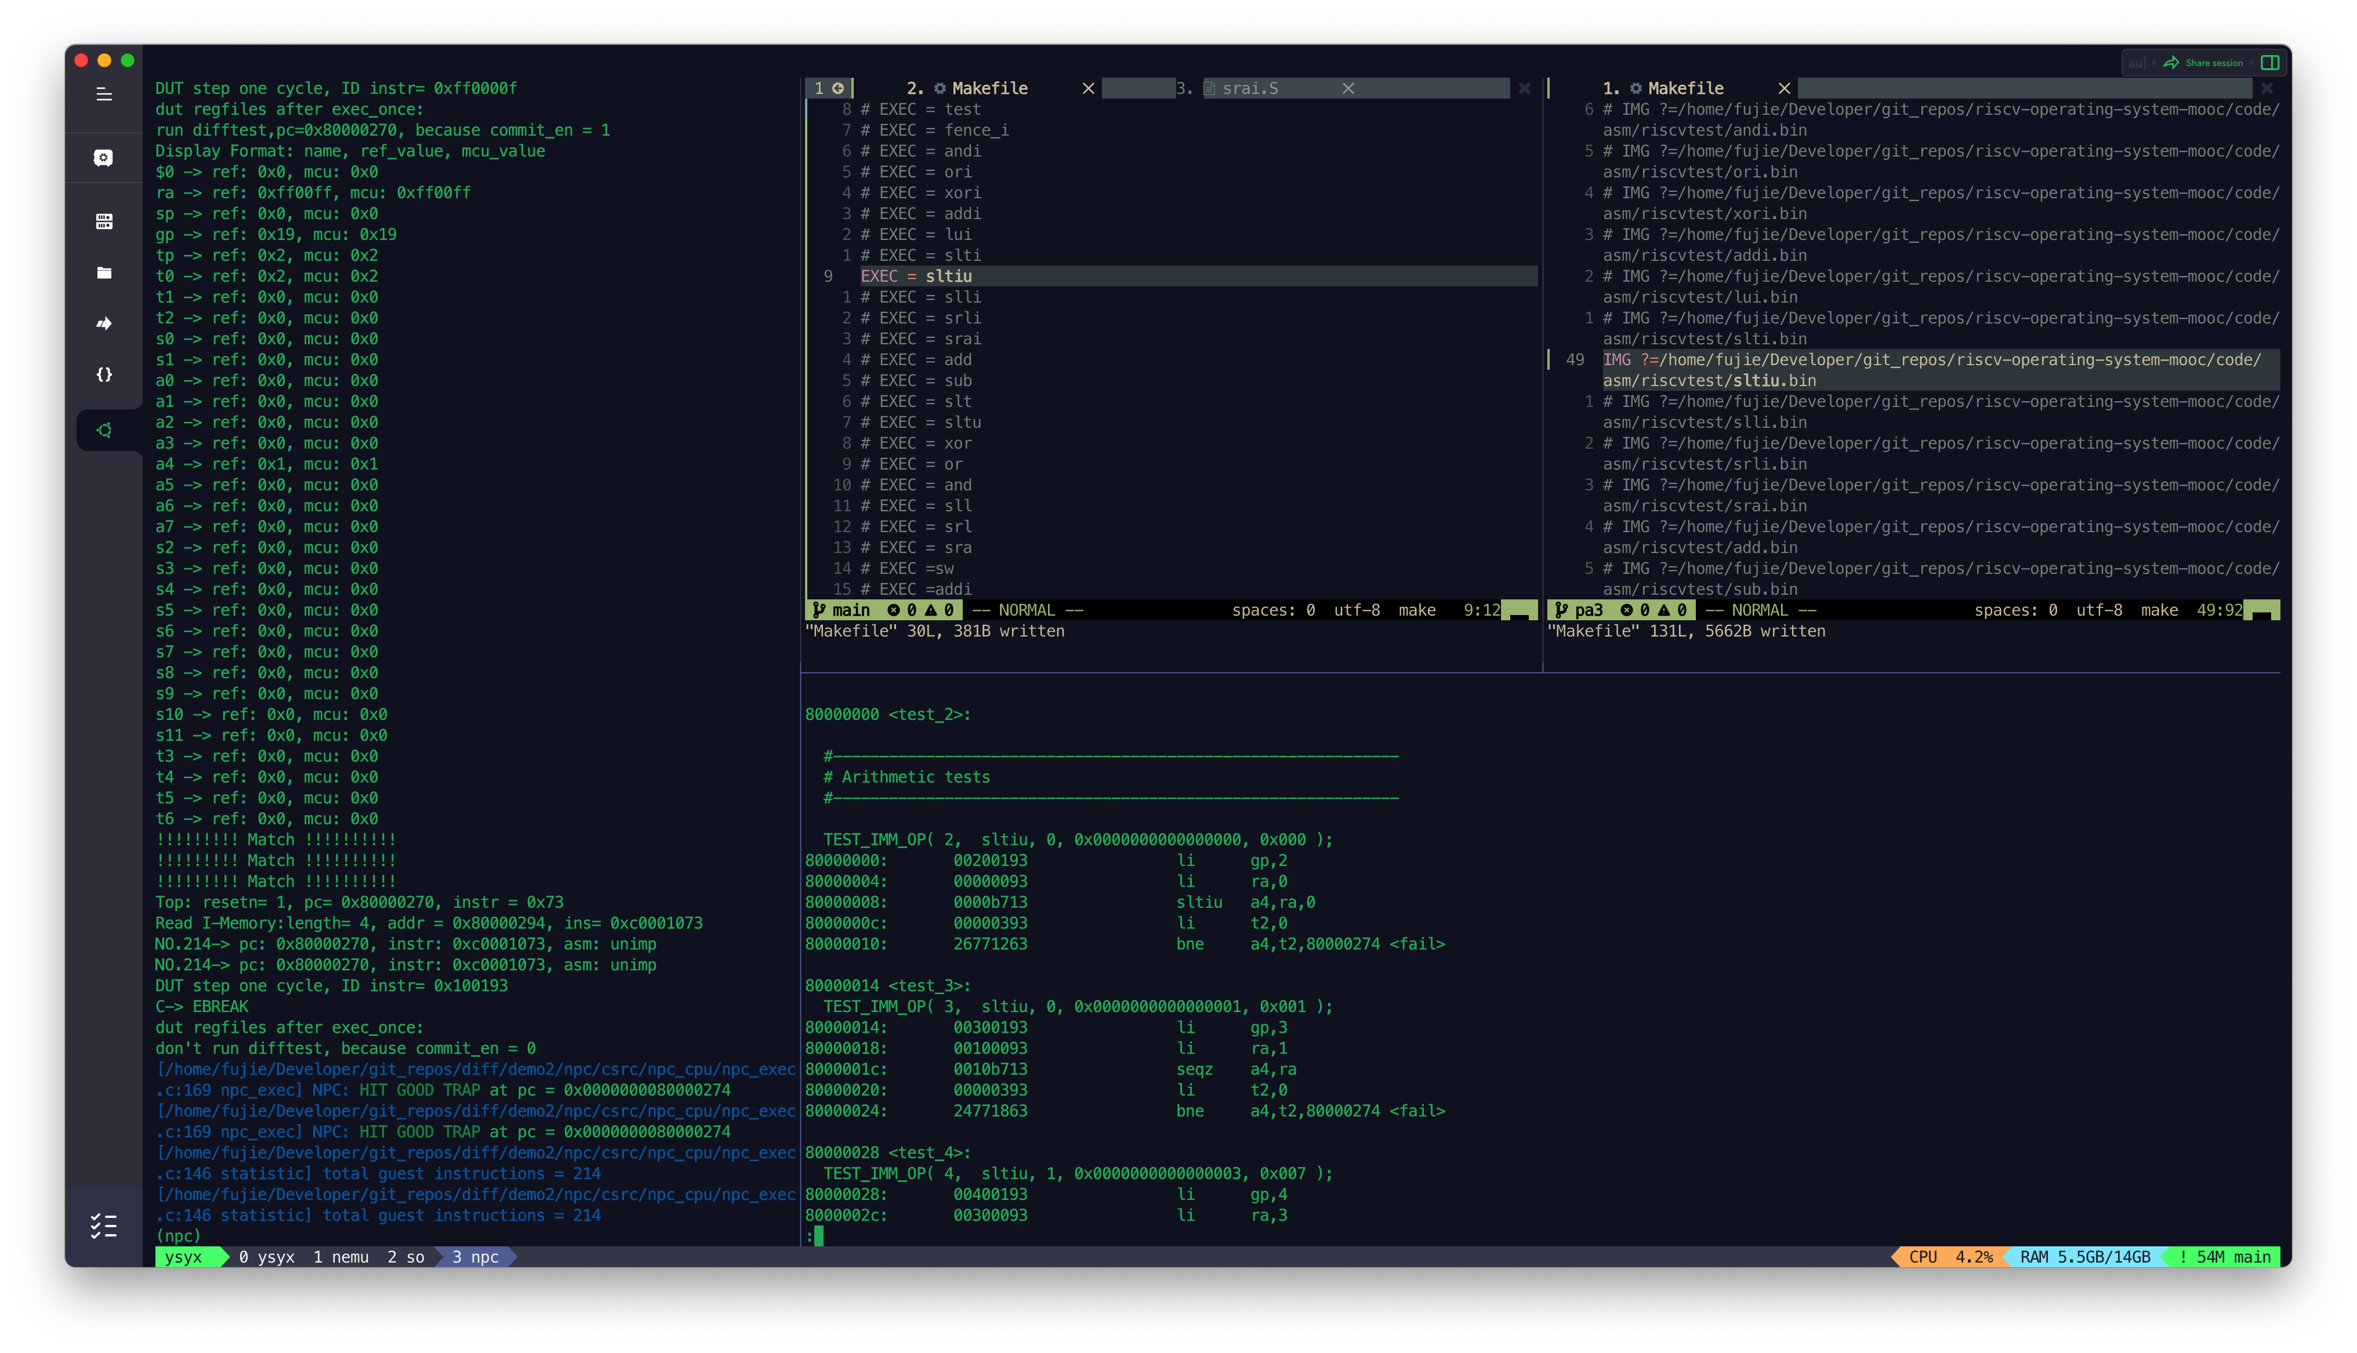Open the Vaults safe icon
Screen dimensions: 2357x1353
tap(104, 158)
